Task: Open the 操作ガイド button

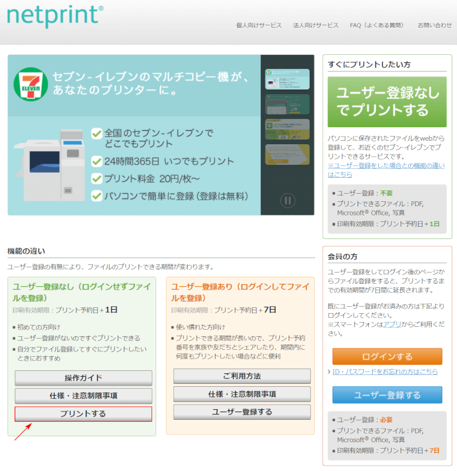Action: click(84, 377)
